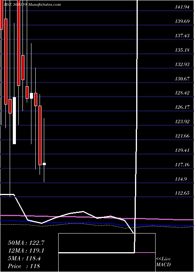Click the 119.41 price axis label
This screenshot has width=194, height=272.
[182, 150]
